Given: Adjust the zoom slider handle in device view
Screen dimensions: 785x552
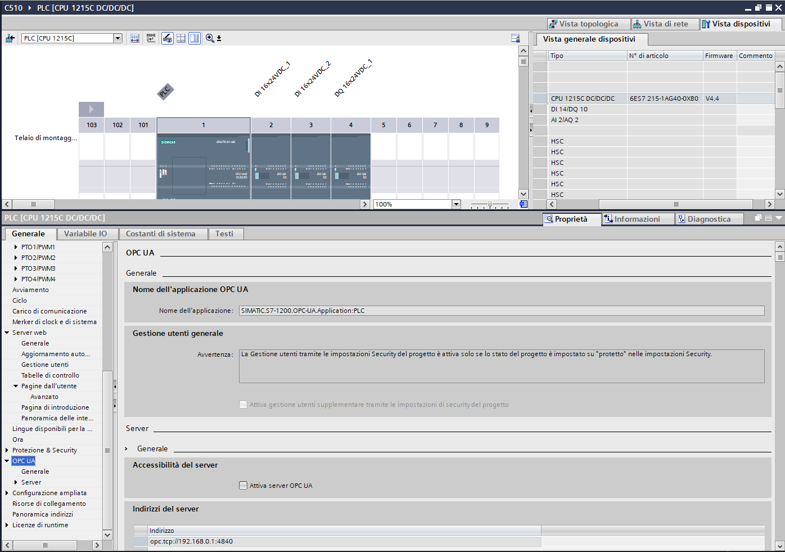Looking at the screenshot, I should point(490,204).
